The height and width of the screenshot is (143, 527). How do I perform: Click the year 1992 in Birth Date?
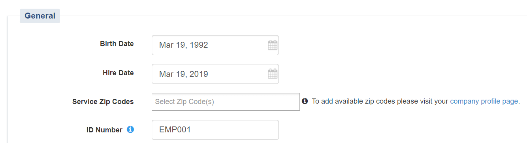pyautogui.click(x=199, y=45)
